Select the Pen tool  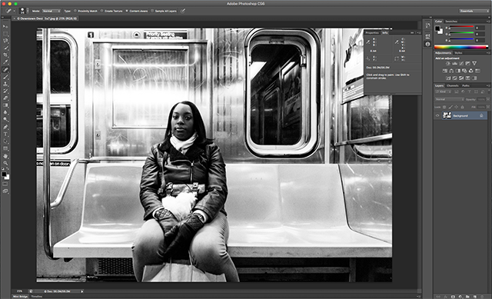pos(5,127)
